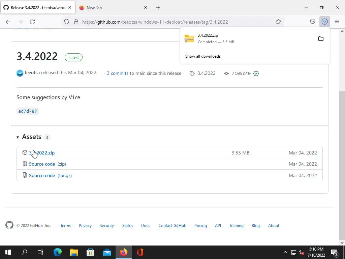The image size is (345, 259).
Task: Close the New Tab tab
Action: pyautogui.click(x=146, y=7)
